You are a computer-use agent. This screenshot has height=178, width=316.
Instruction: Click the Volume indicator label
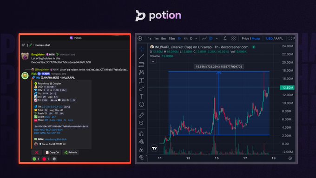(x=155, y=56)
